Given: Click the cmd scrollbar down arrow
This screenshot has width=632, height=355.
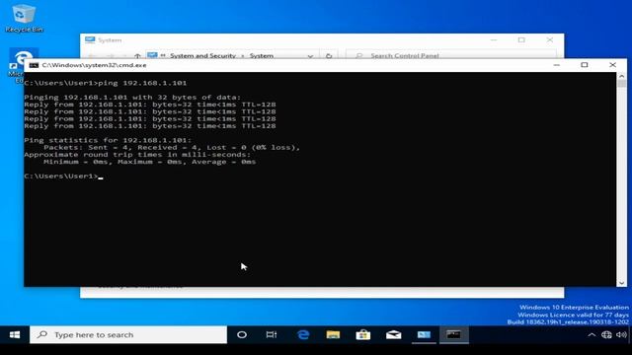Looking at the screenshot, I should [x=621, y=283].
